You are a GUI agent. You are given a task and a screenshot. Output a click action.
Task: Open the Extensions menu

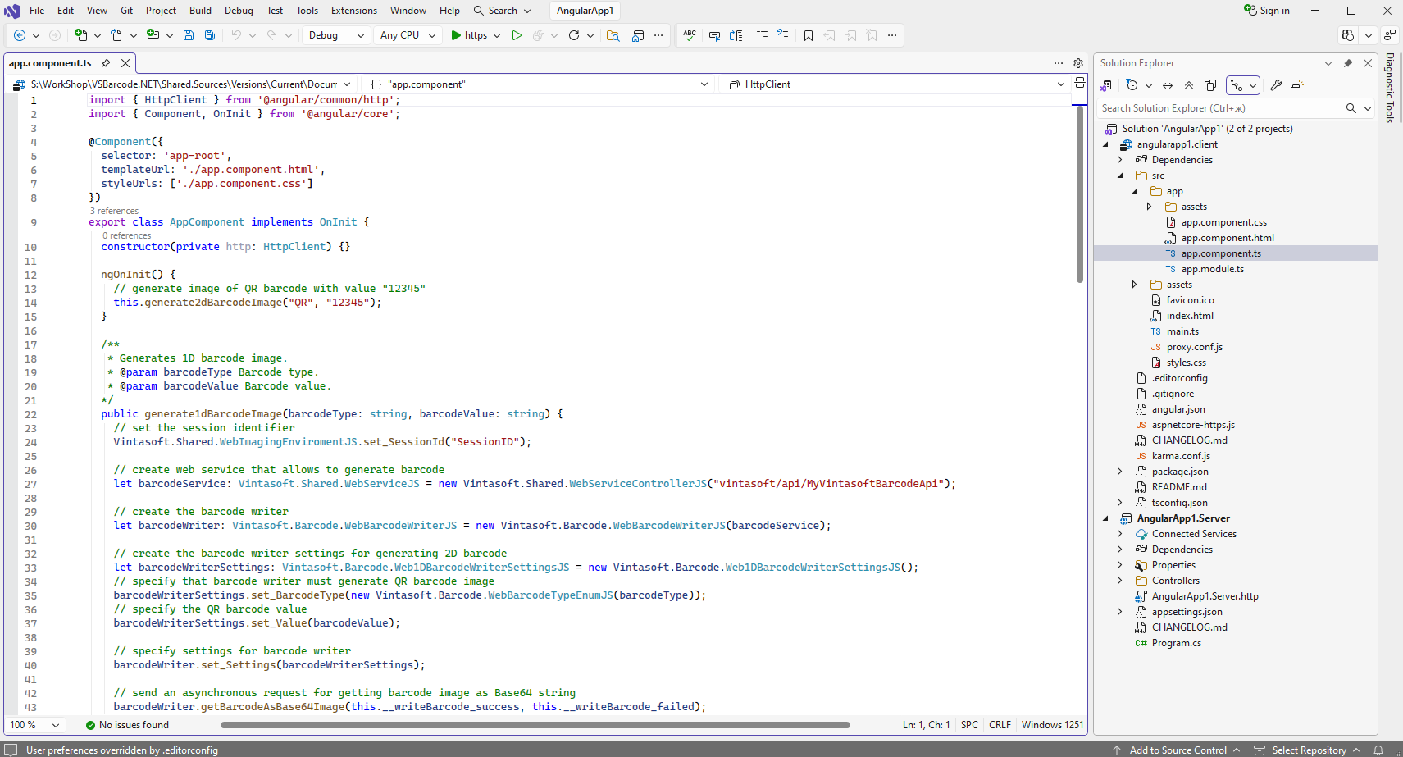pos(353,11)
